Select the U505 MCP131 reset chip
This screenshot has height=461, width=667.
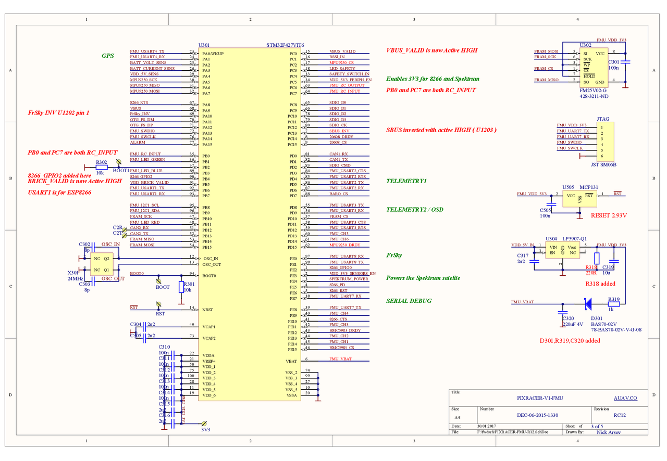580,198
